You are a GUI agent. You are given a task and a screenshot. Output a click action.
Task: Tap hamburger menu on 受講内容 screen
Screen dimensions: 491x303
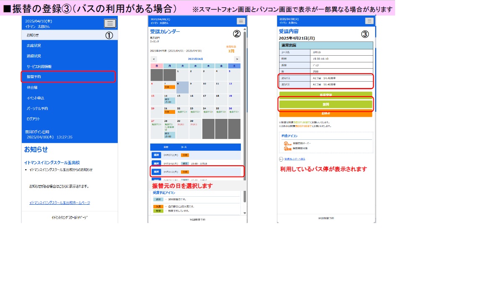[369, 21]
